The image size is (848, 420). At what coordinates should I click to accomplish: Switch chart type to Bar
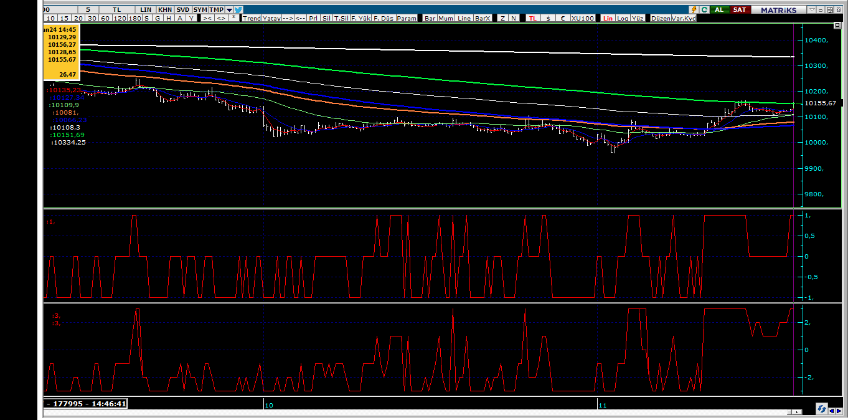tap(430, 18)
